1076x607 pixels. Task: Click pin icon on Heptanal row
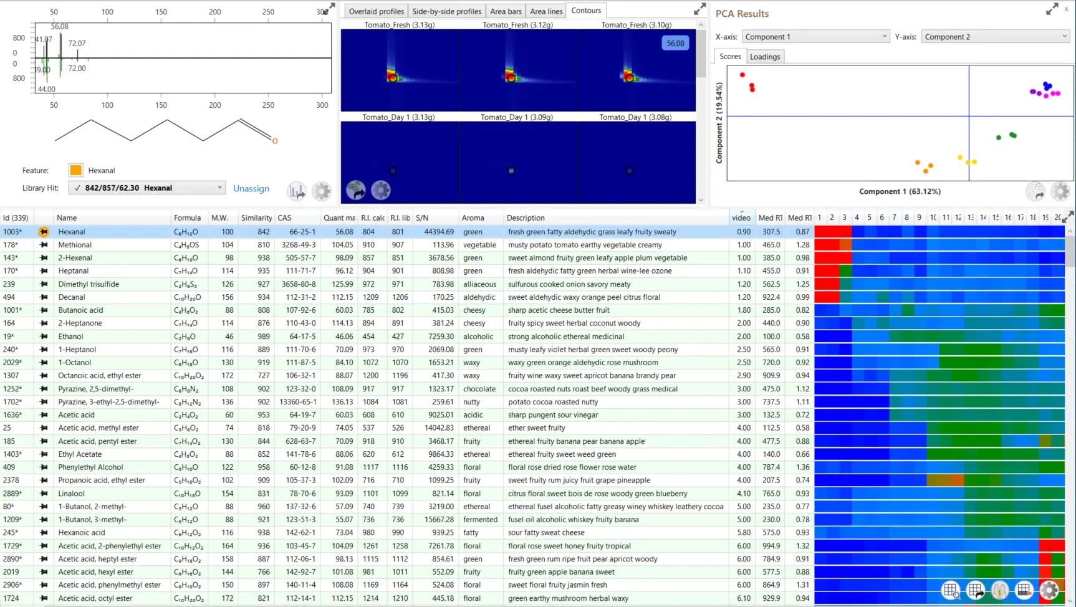coord(44,271)
